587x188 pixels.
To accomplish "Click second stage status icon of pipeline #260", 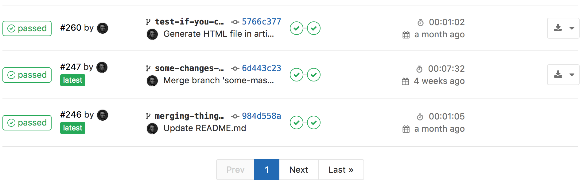I will tap(314, 28).
